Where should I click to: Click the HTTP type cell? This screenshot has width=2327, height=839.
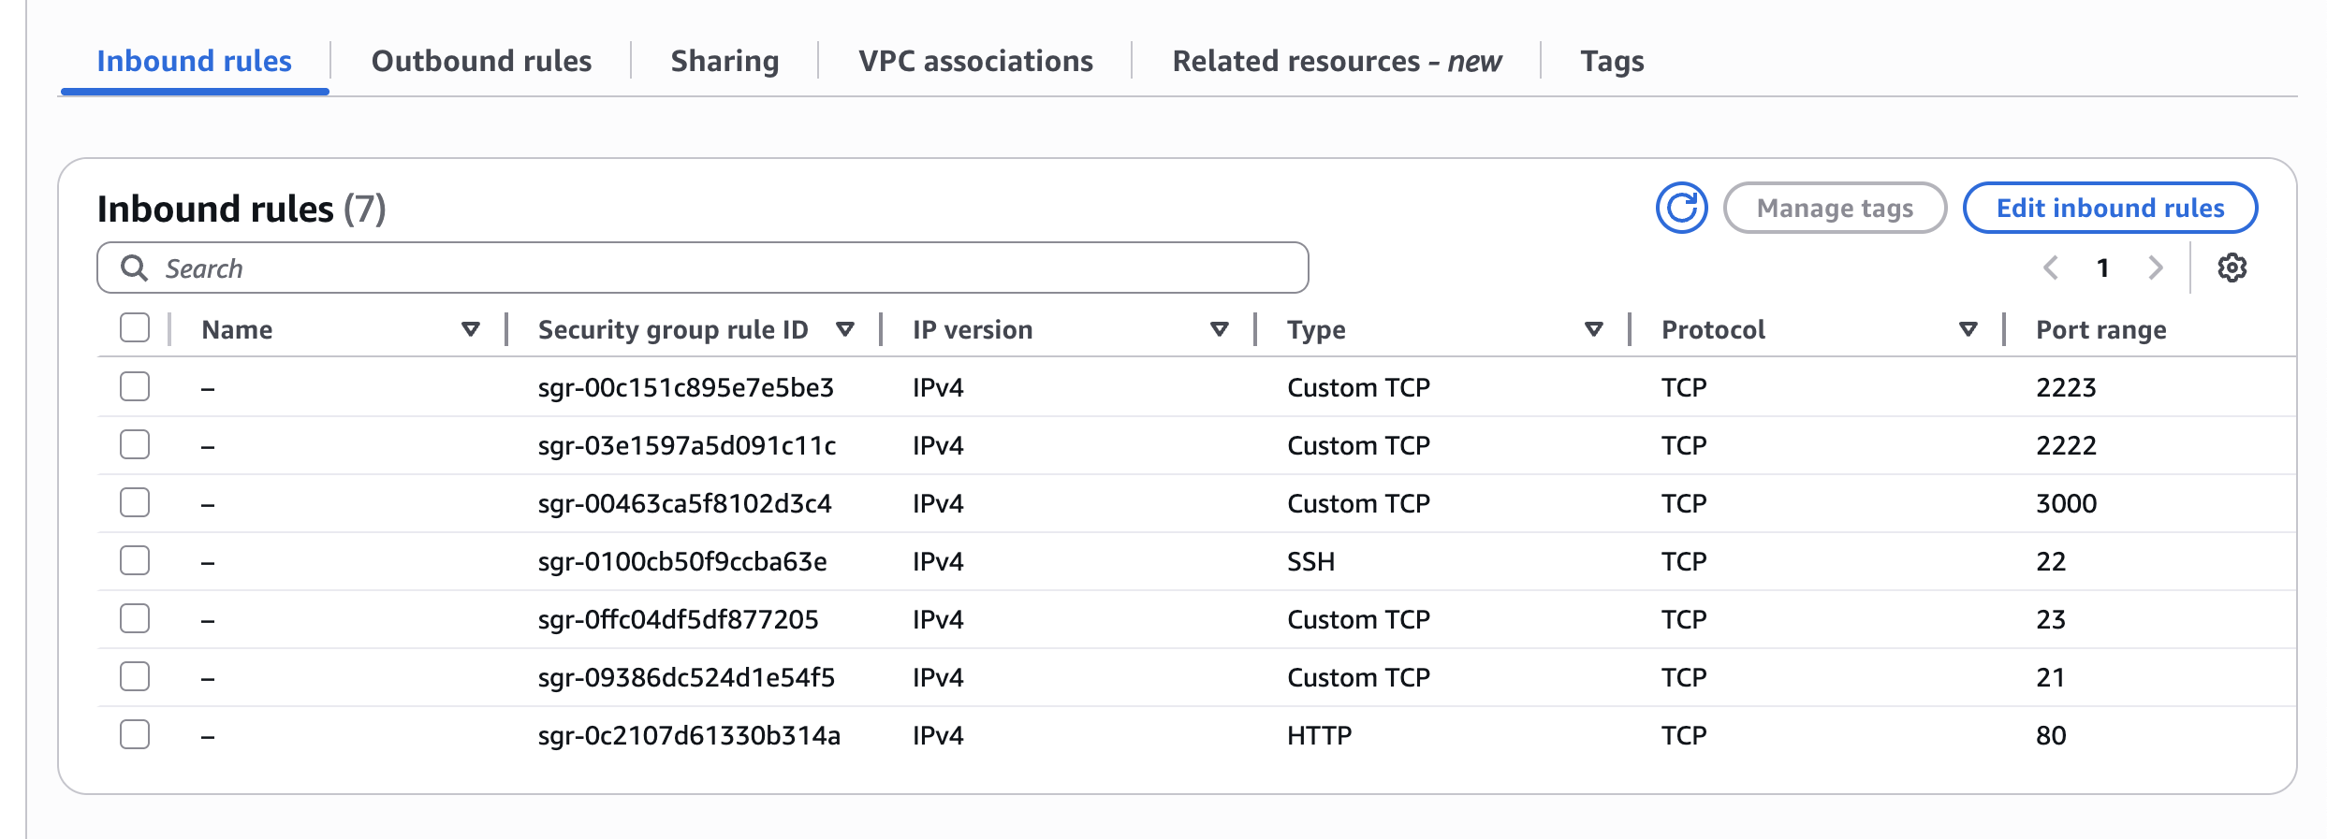coord(1319,735)
